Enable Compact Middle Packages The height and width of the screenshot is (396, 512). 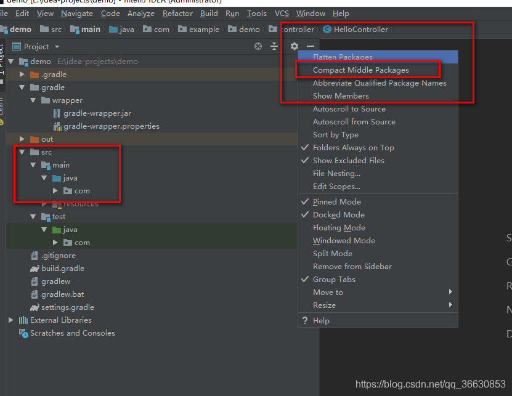point(378,70)
